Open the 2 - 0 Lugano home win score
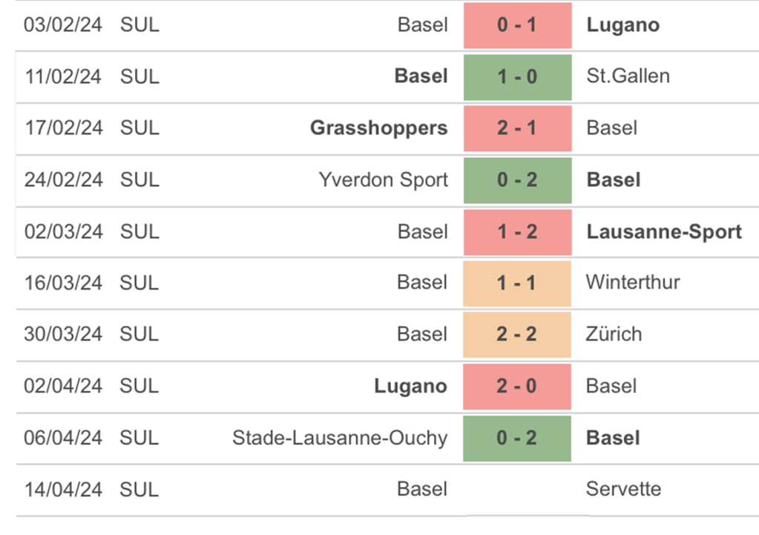 [517, 386]
